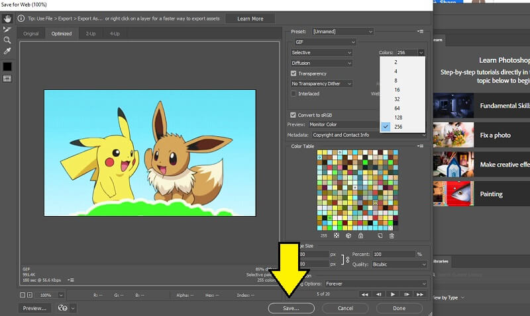Select the Hand tool

(x=7, y=19)
